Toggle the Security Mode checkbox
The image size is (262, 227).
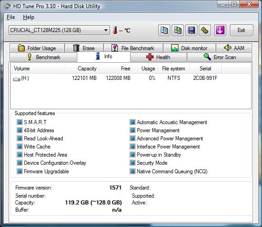pyautogui.click(x=132, y=163)
